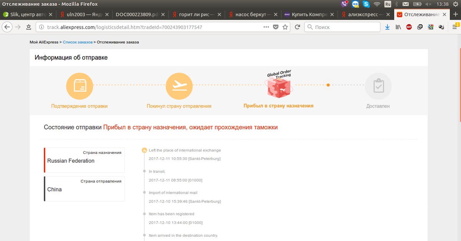This screenshot has width=461, height=241.
Task: Open a new tab with plus button
Action: [456, 15]
